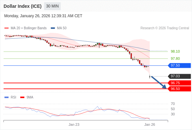Select the MA 50 legend label
192x130 pixels.
pos(62,28)
